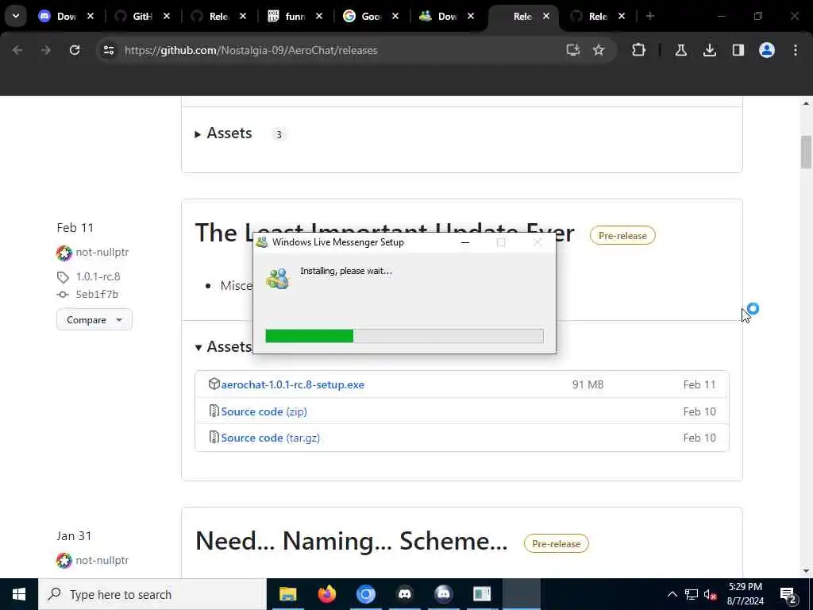
Task: Open the network tray icon
Action: click(692, 594)
